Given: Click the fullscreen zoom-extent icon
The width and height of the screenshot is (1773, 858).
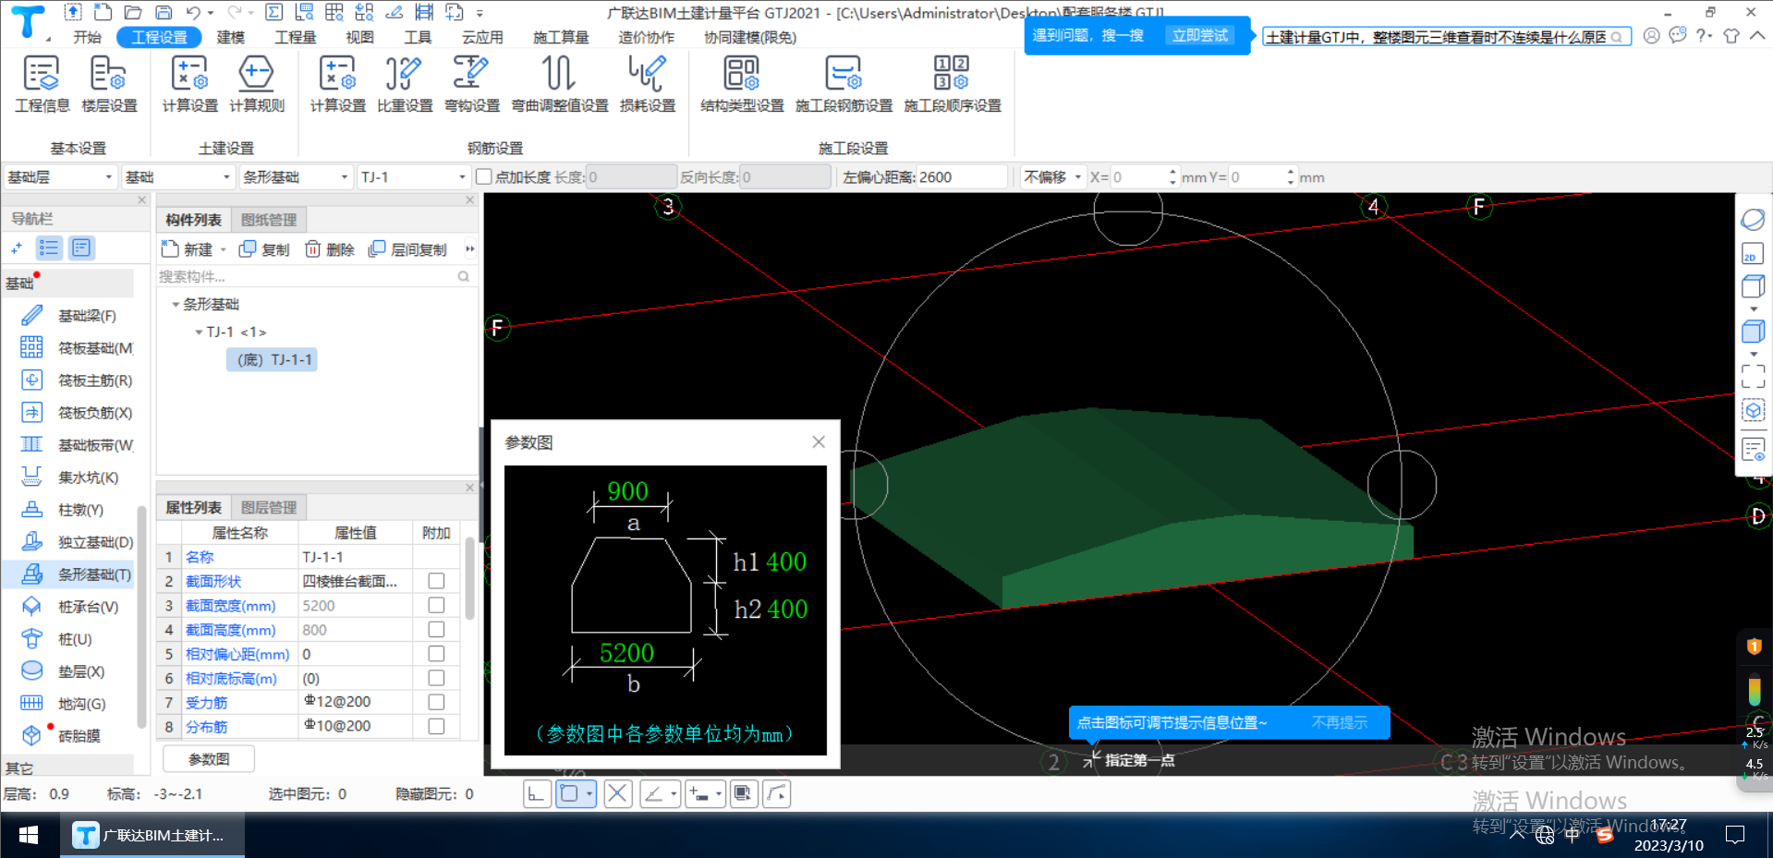Looking at the screenshot, I should tap(1753, 376).
